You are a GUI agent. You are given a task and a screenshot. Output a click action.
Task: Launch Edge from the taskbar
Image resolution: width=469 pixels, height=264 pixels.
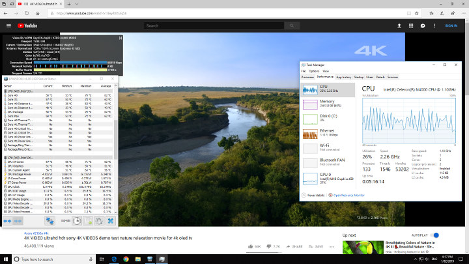[x=114, y=259]
